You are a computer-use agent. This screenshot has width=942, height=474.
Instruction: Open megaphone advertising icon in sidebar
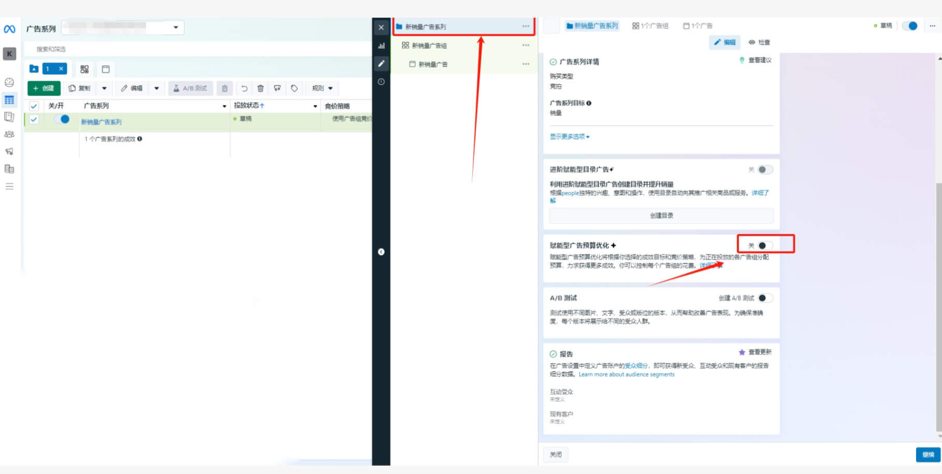tap(9, 151)
